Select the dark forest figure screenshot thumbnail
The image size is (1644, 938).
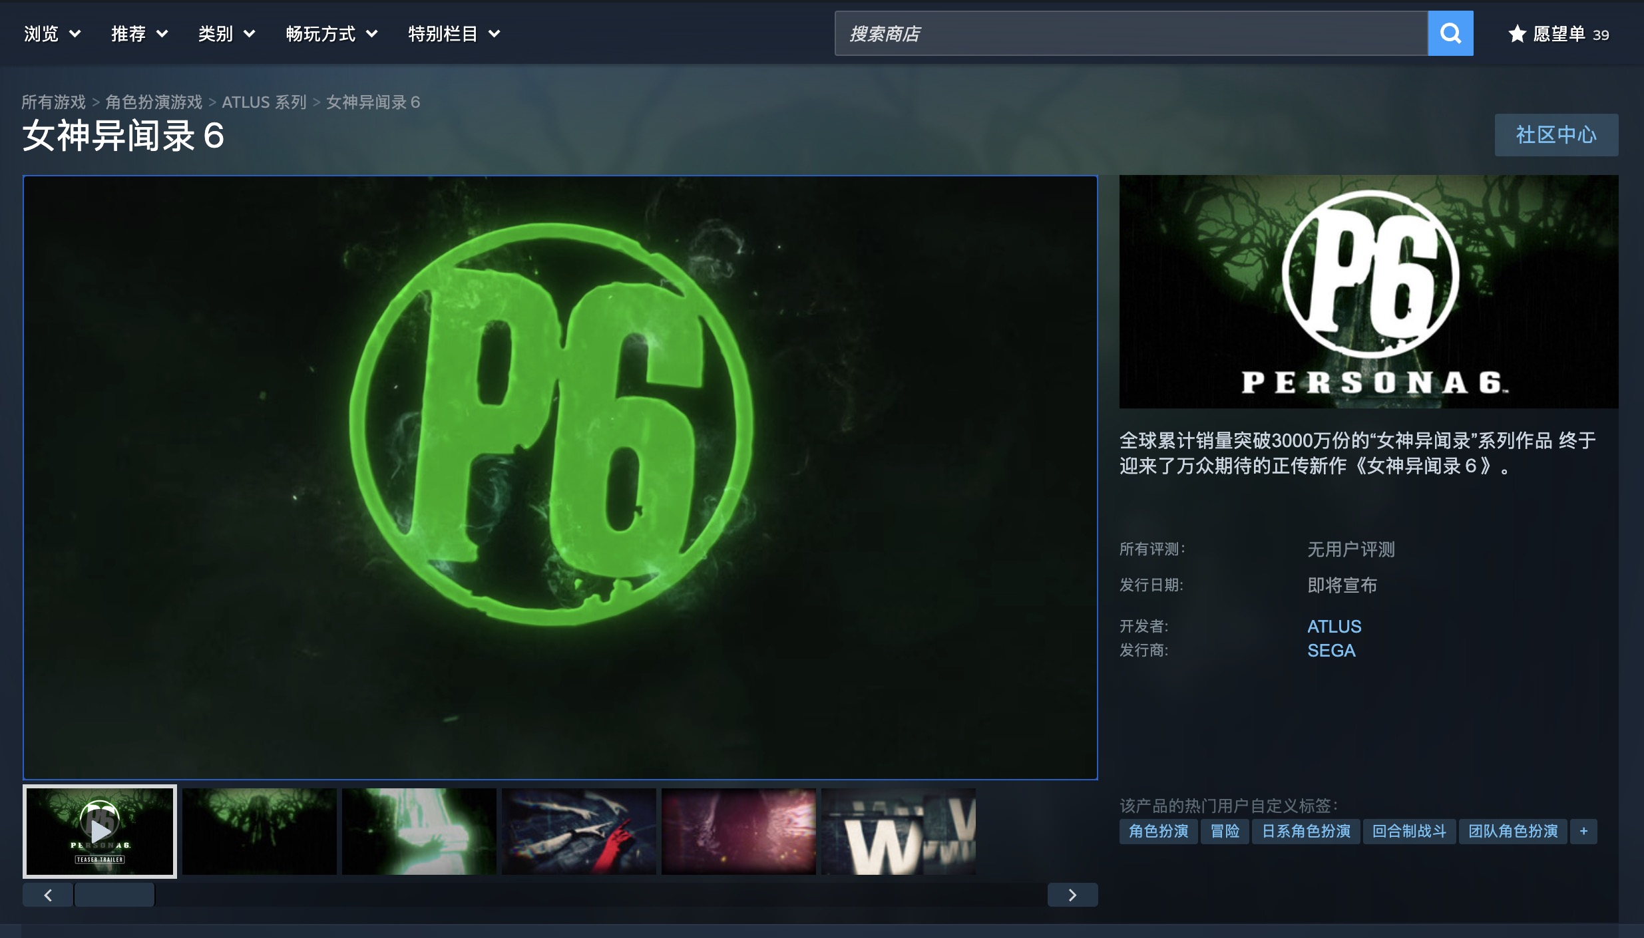point(260,831)
